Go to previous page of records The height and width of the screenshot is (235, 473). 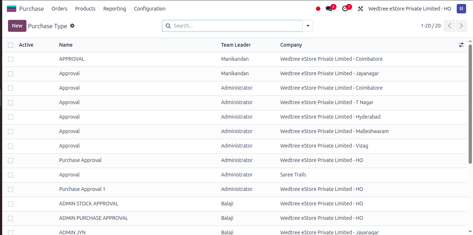(449, 26)
